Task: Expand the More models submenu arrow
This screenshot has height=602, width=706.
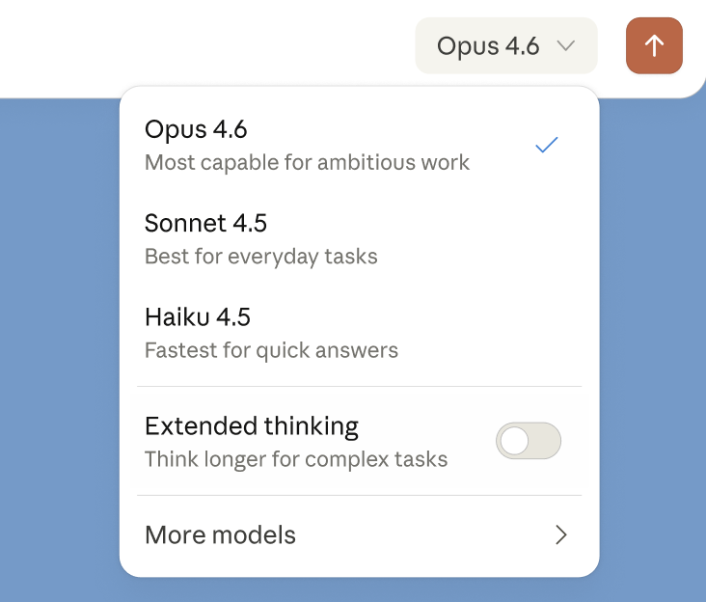Action: [561, 535]
